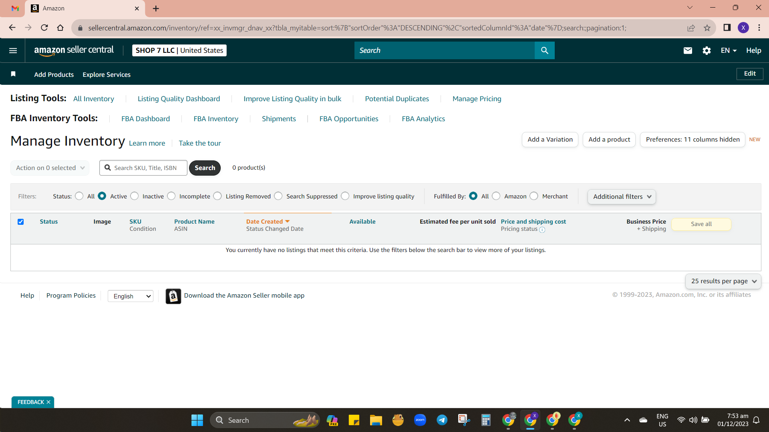Open the settings gear icon
The image size is (769, 432).
[707, 50]
